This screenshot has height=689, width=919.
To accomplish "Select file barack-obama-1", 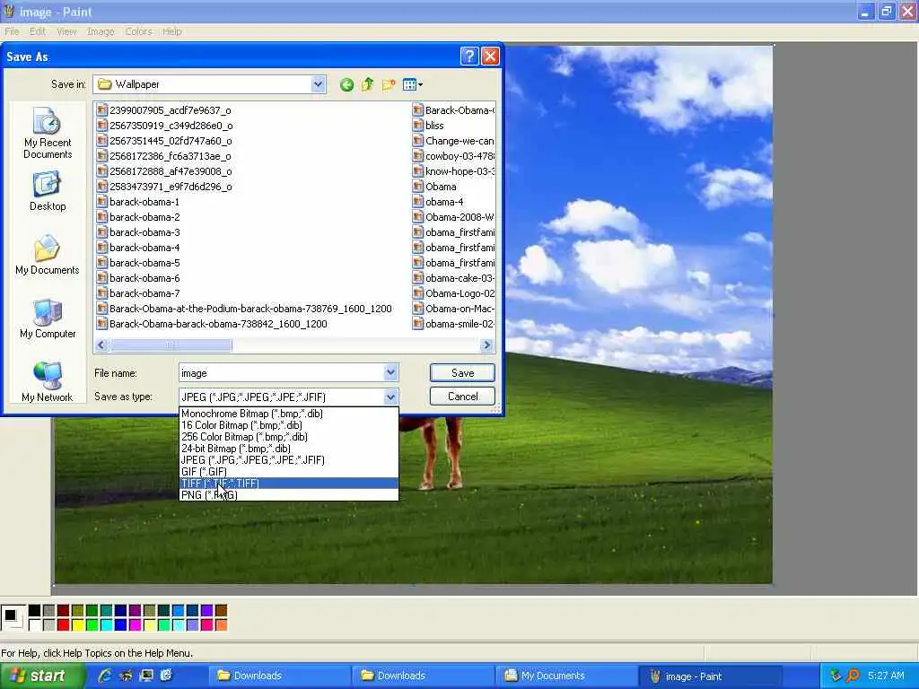I will [x=137, y=202].
